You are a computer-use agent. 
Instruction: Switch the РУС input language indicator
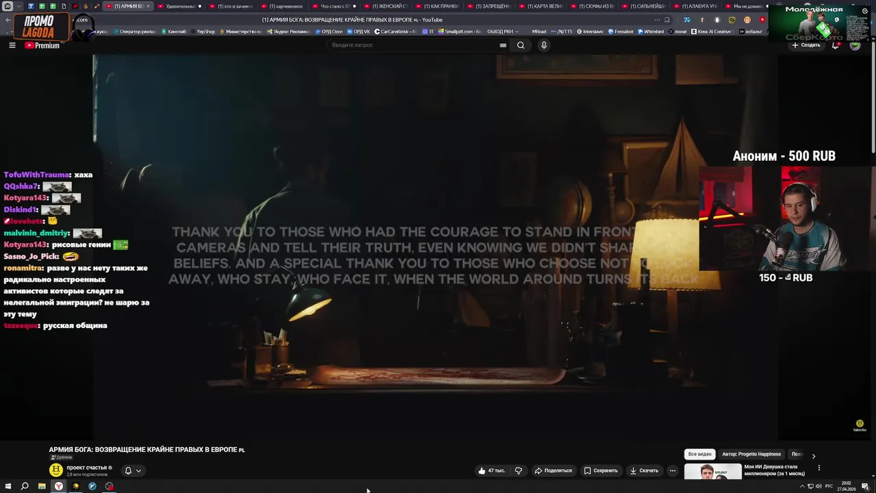(829, 486)
